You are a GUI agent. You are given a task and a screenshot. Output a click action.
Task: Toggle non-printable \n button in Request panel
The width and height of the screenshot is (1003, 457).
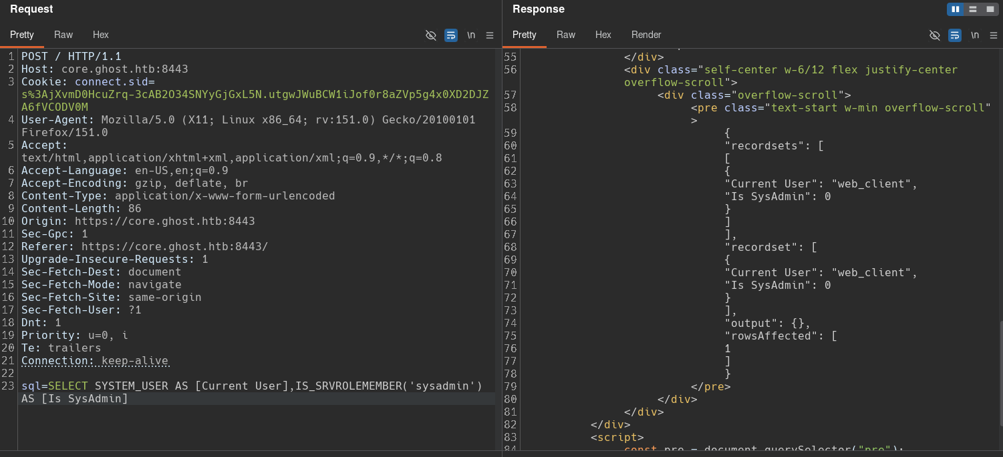coord(471,35)
